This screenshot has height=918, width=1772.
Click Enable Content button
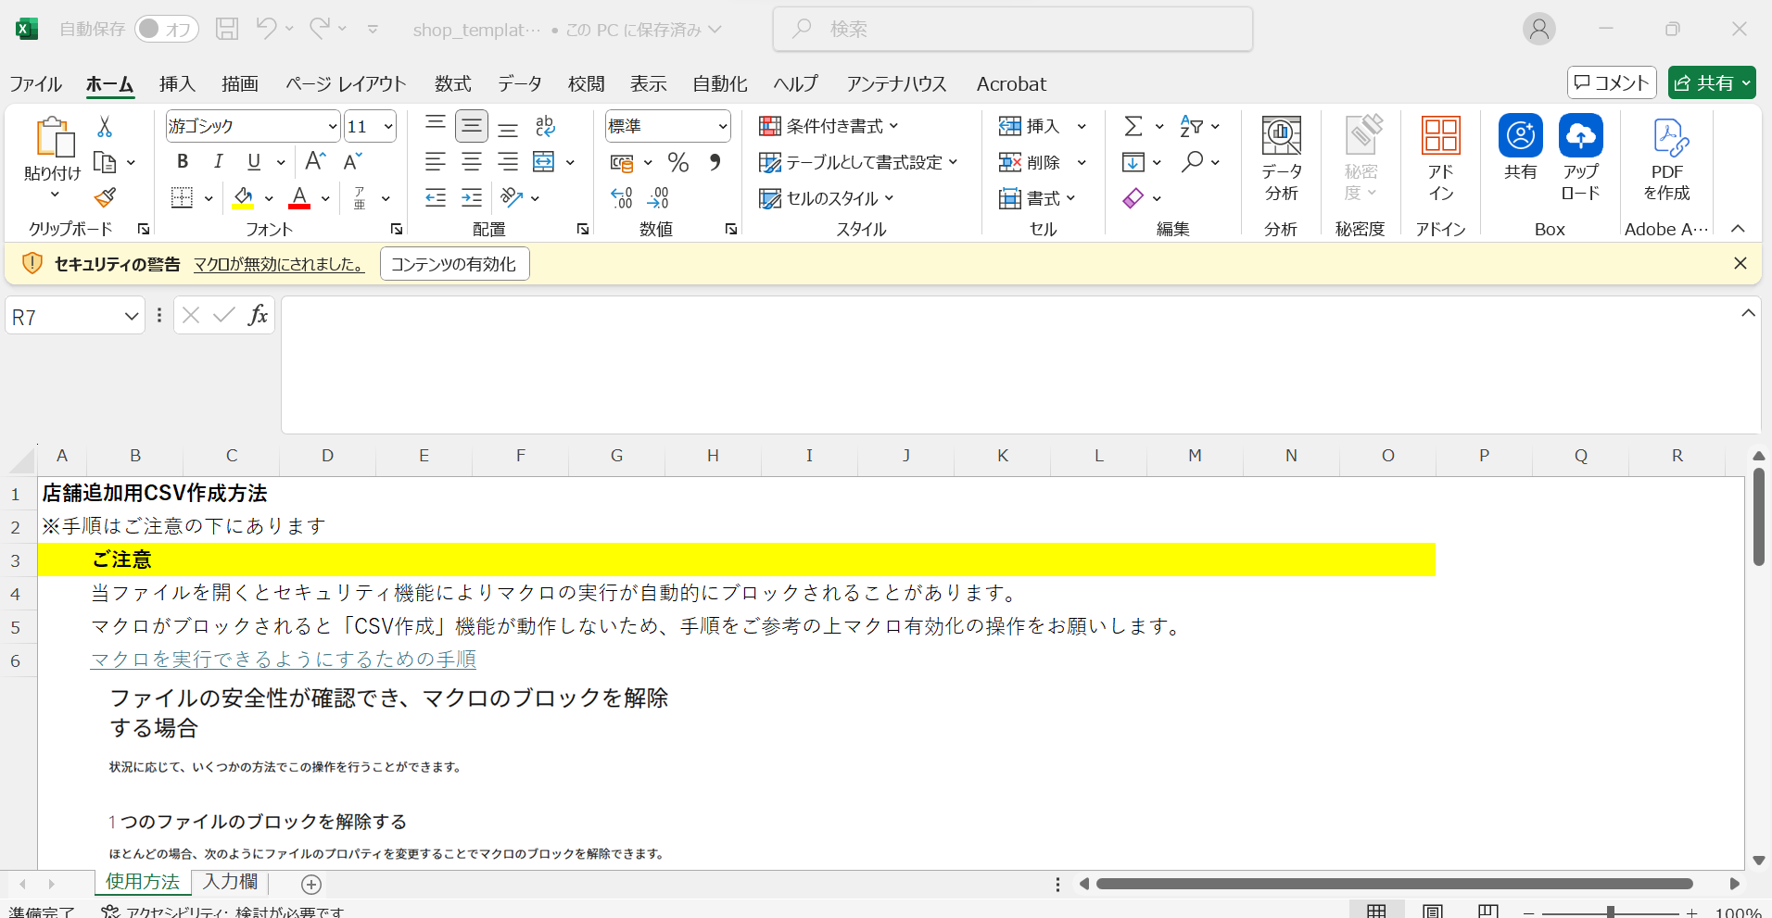pos(454,264)
